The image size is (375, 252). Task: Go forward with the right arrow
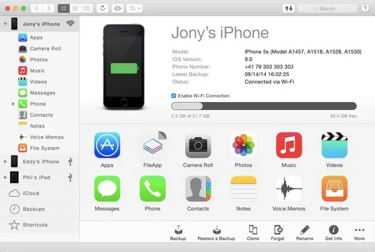(x=48, y=9)
